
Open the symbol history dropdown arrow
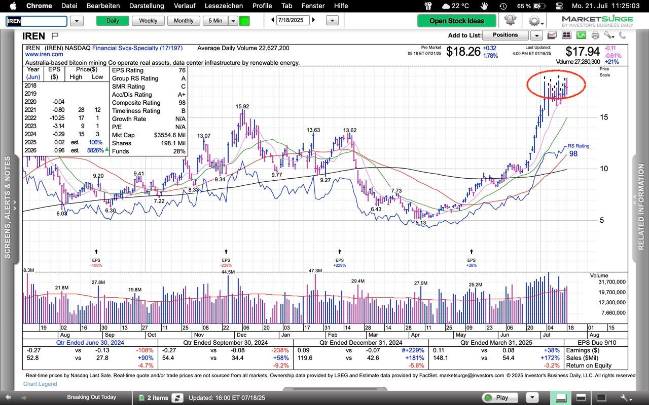pyautogui.click(x=77, y=21)
